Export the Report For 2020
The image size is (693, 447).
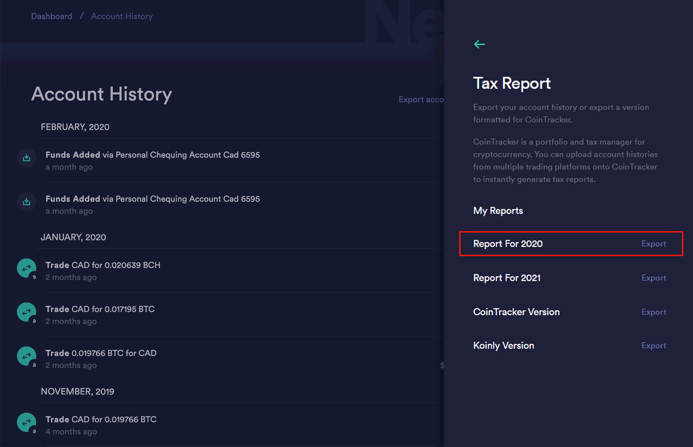(654, 244)
